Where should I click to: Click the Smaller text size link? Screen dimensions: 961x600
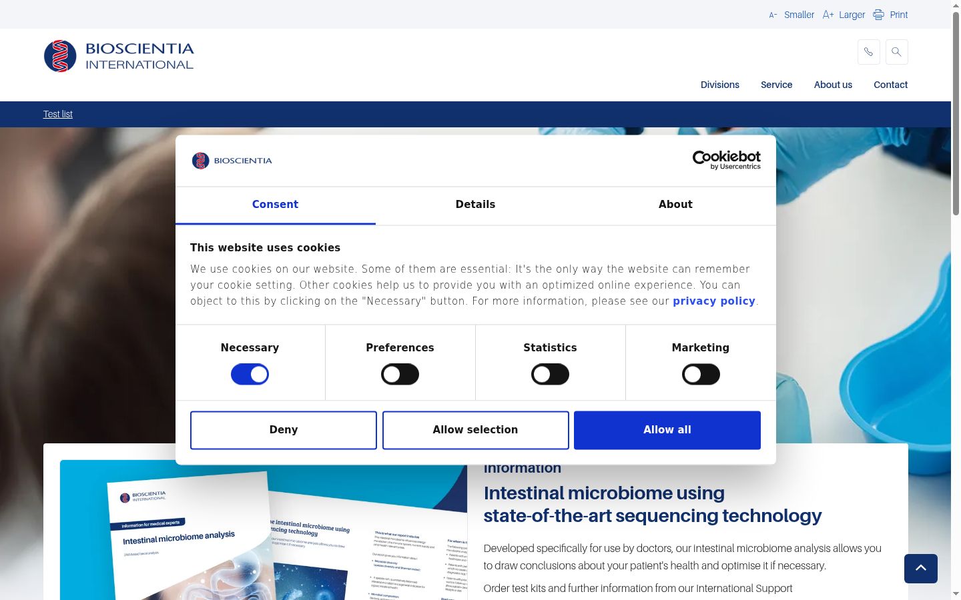click(x=799, y=15)
